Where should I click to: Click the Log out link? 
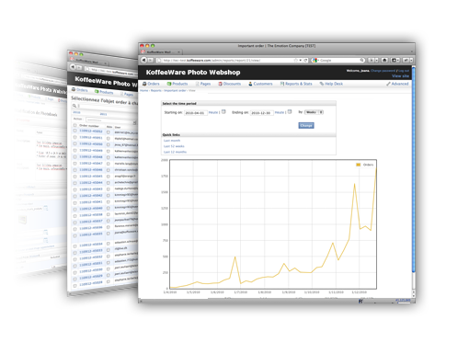pos(404,71)
